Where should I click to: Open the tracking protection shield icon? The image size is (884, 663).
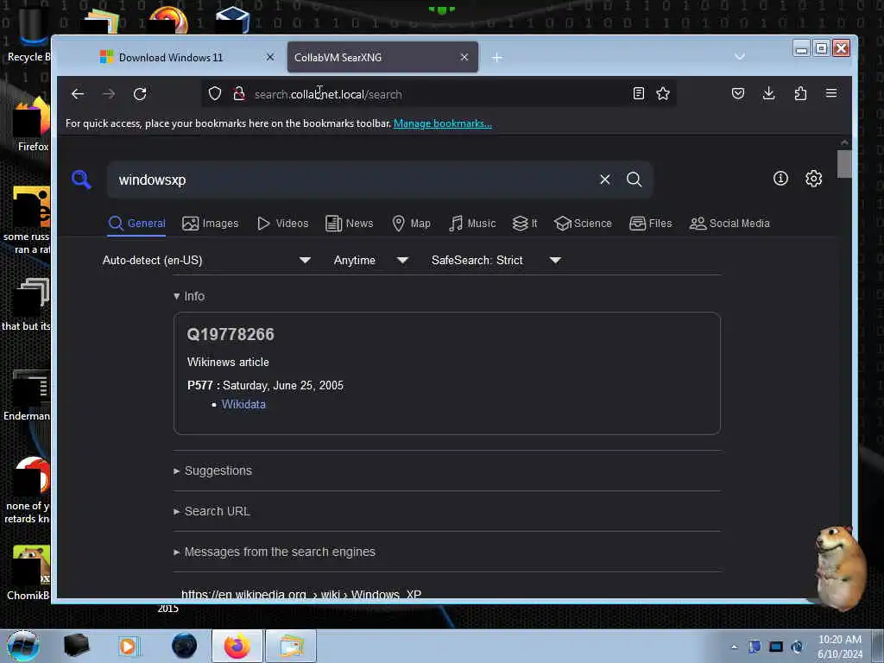(215, 93)
